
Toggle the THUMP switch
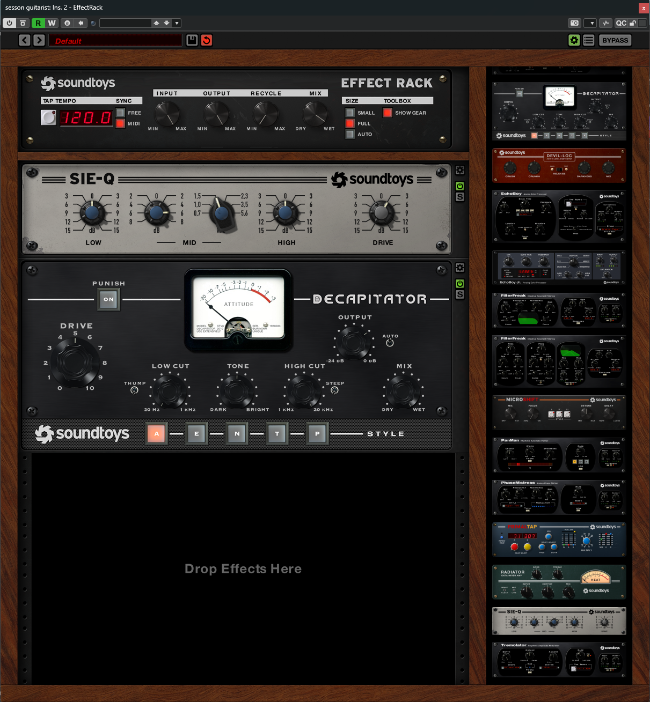(134, 390)
